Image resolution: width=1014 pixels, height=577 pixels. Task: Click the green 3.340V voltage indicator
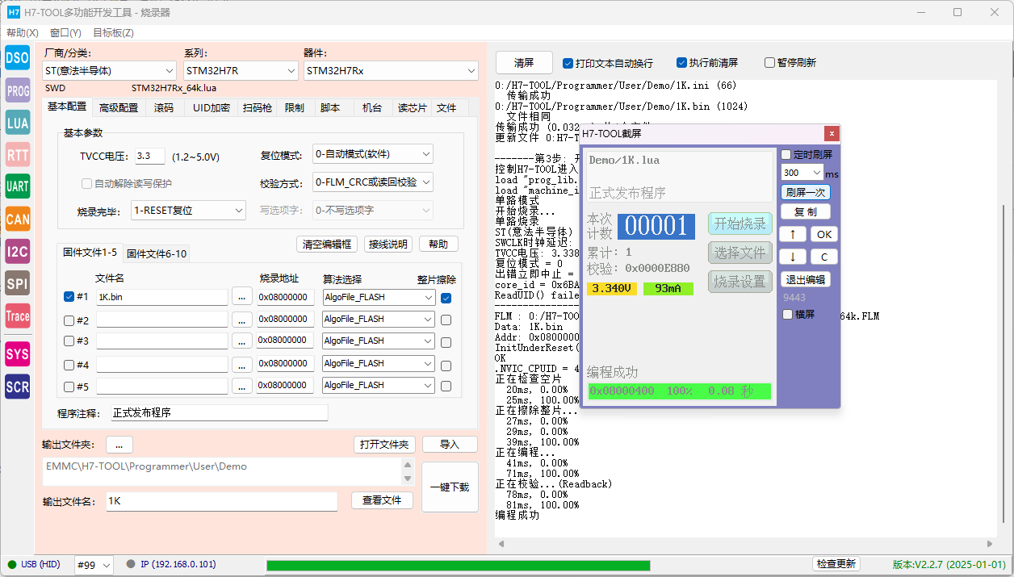pos(611,288)
